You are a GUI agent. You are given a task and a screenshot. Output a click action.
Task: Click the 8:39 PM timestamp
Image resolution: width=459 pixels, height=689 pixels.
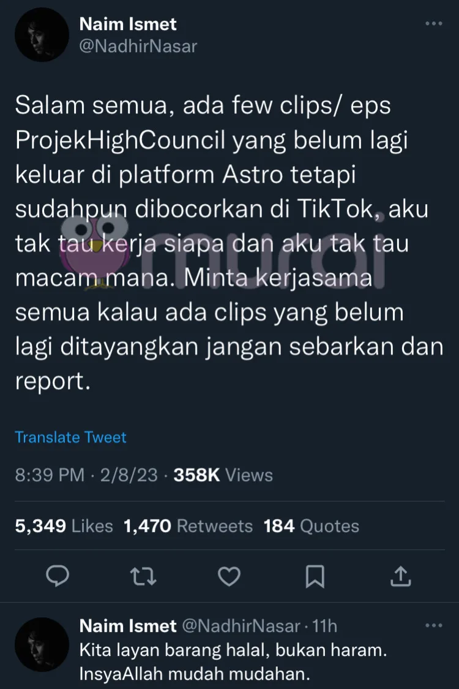pyautogui.click(x=50, y=475)
